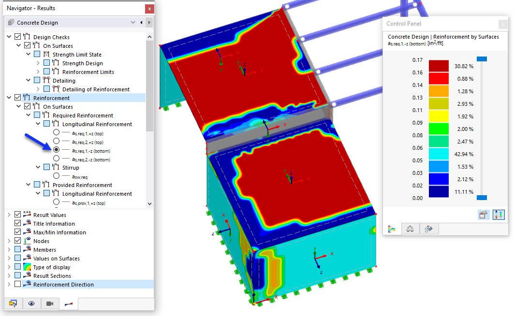514x316 pixels.
Task: Close the Navigator - Results panel
Action: pyautogui.click(x=149, y=9)
